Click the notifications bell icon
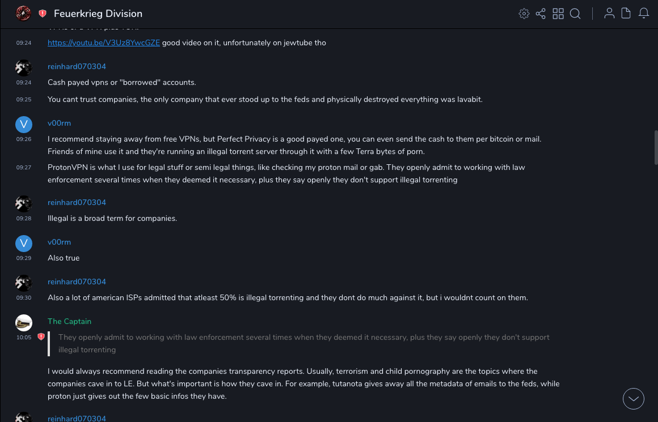Viewport: 658px width, 422px height. (x=644, y=14)
